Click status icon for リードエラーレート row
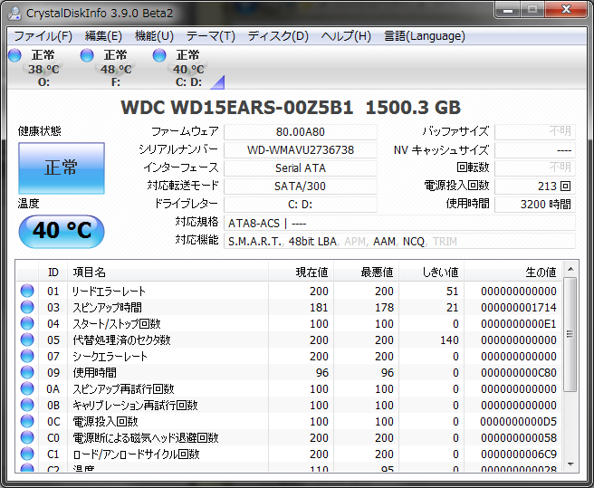The image size is (594, 488). (x=27, y=291)
